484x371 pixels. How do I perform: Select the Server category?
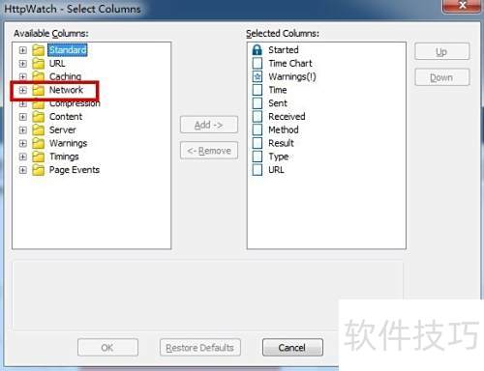(x=63, y=129)
